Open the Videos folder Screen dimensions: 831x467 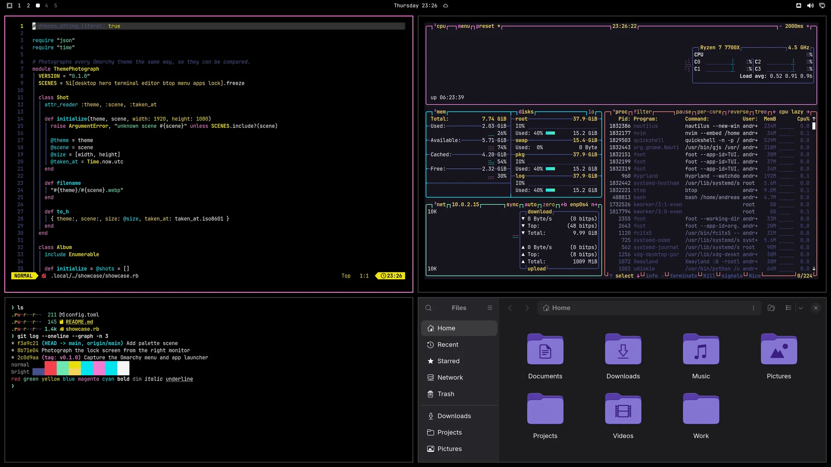623,416
